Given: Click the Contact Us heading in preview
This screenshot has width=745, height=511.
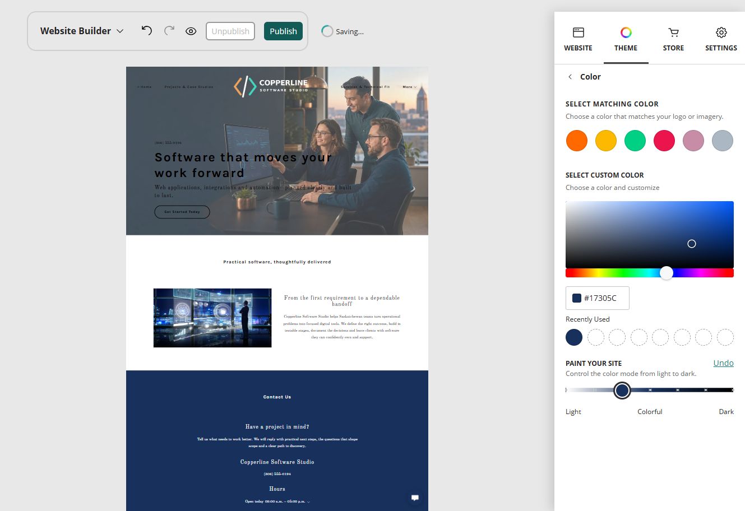Looking at the screenshot, I should point(277,397).
